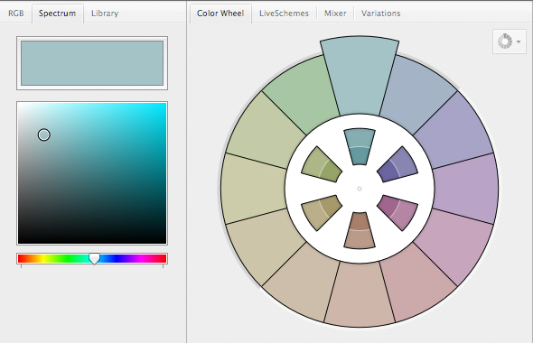
Task: Switch to the Mixer tab
Action: pyautogui.click(x=335, y=14)
